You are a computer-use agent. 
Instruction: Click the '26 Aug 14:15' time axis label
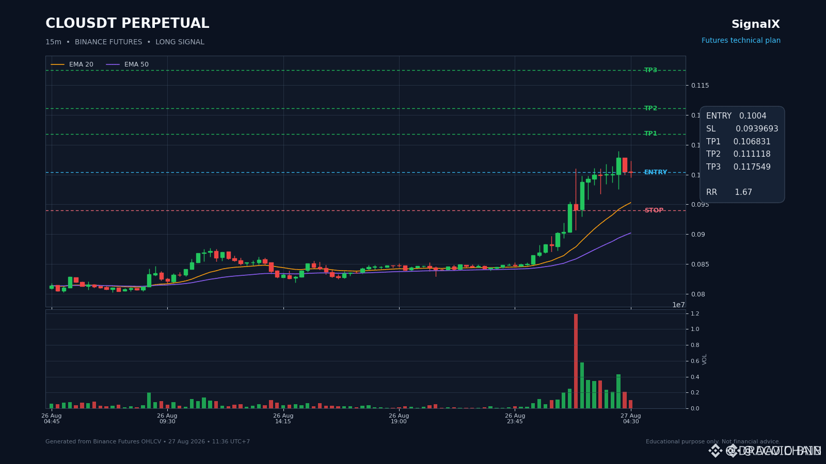point(283,419)
